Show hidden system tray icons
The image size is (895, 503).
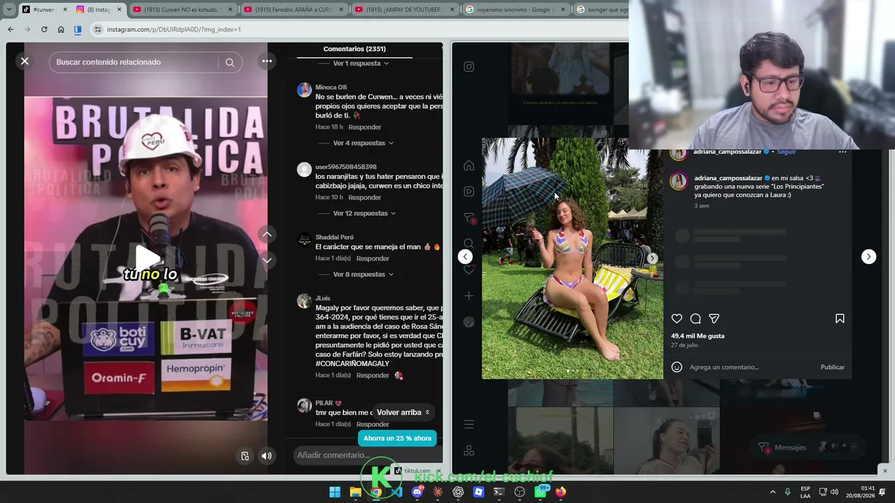click(773, 492)
